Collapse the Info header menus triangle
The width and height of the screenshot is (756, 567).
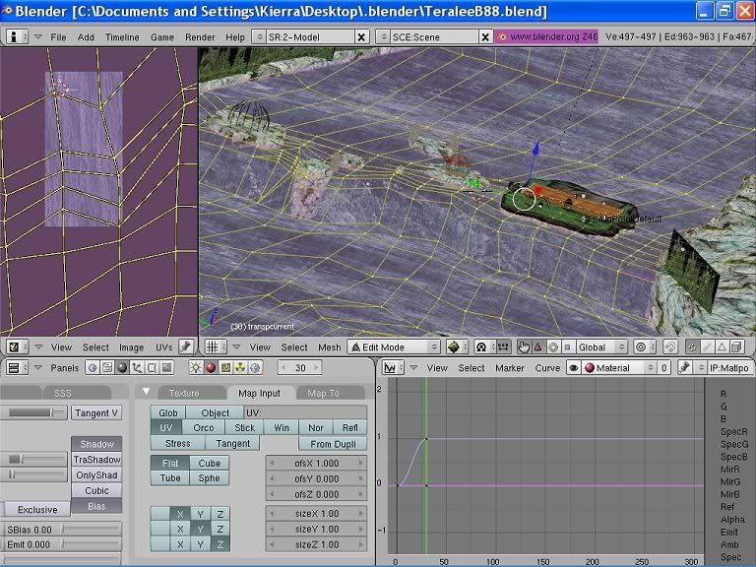pos(38,36)
